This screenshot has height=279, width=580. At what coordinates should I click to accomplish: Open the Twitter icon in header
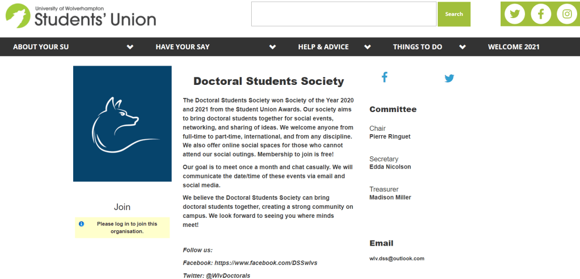(514, 14)
